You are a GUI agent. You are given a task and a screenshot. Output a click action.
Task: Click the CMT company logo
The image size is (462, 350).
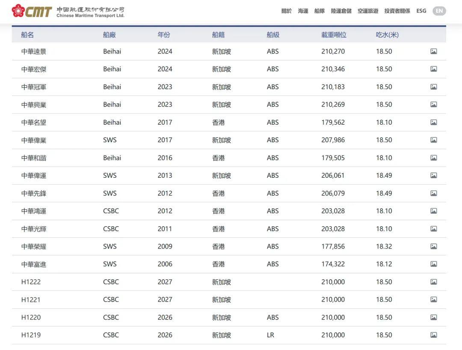[x=32, y=11]
